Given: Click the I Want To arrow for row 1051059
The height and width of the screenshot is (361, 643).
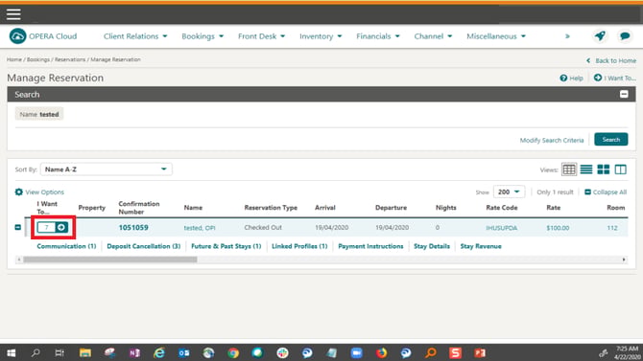Looking at the screenshot, I should tap(61, 227).
